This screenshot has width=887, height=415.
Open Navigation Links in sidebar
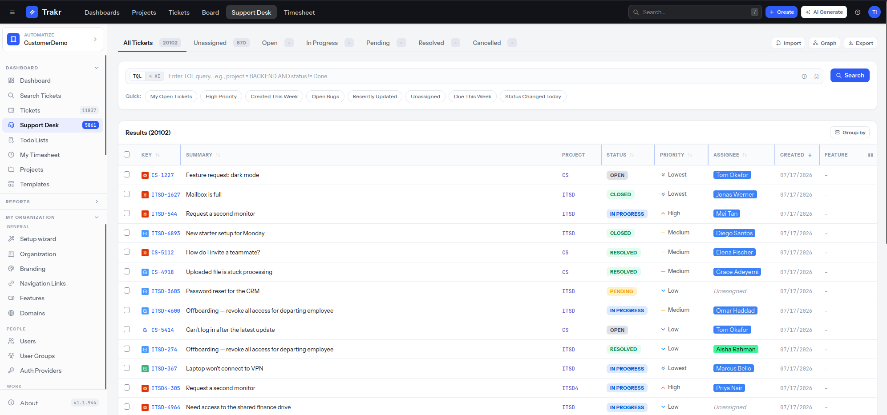coord(53,283)
